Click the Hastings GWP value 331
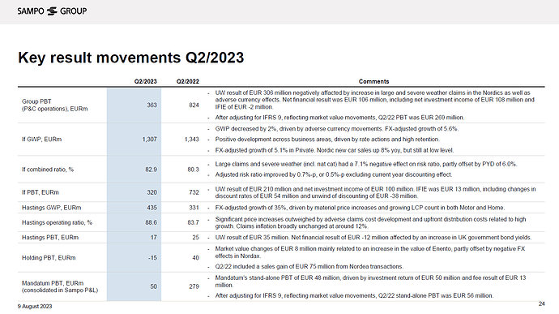Viewport: 559px width, 314px height. [x=194, y=208]
